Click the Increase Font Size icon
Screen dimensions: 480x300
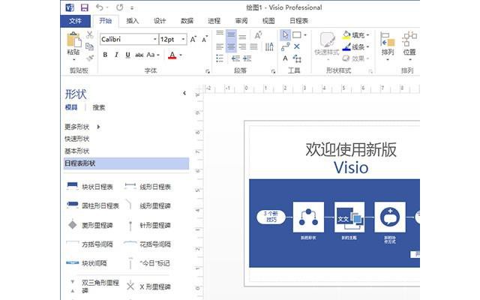pos(193,39)
